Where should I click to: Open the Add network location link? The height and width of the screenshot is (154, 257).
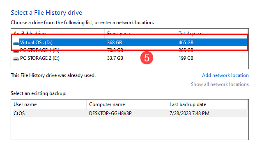(x=225, y=75)
